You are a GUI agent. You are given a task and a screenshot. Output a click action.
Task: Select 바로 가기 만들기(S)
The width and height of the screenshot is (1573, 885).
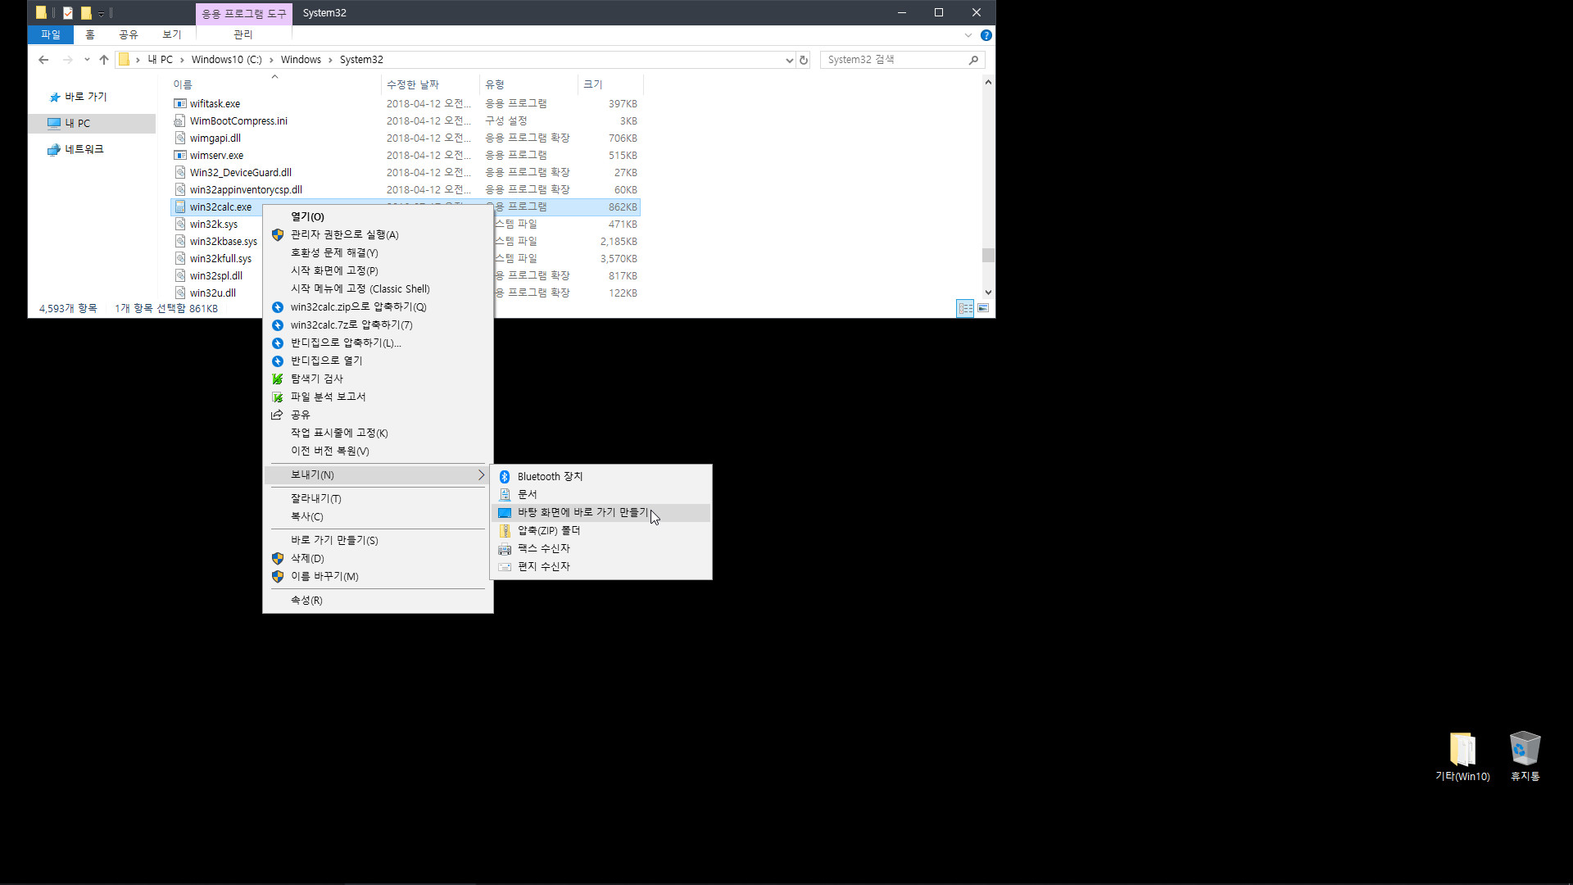click(x=378, y=540)
